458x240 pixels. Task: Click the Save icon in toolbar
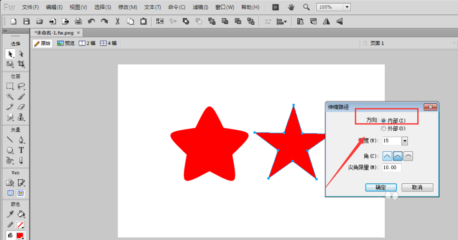[x=27, y=21]
